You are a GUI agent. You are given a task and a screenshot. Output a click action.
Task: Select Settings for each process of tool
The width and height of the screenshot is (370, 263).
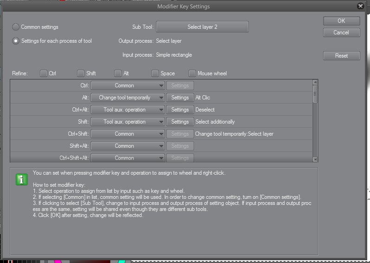[16, 41]
